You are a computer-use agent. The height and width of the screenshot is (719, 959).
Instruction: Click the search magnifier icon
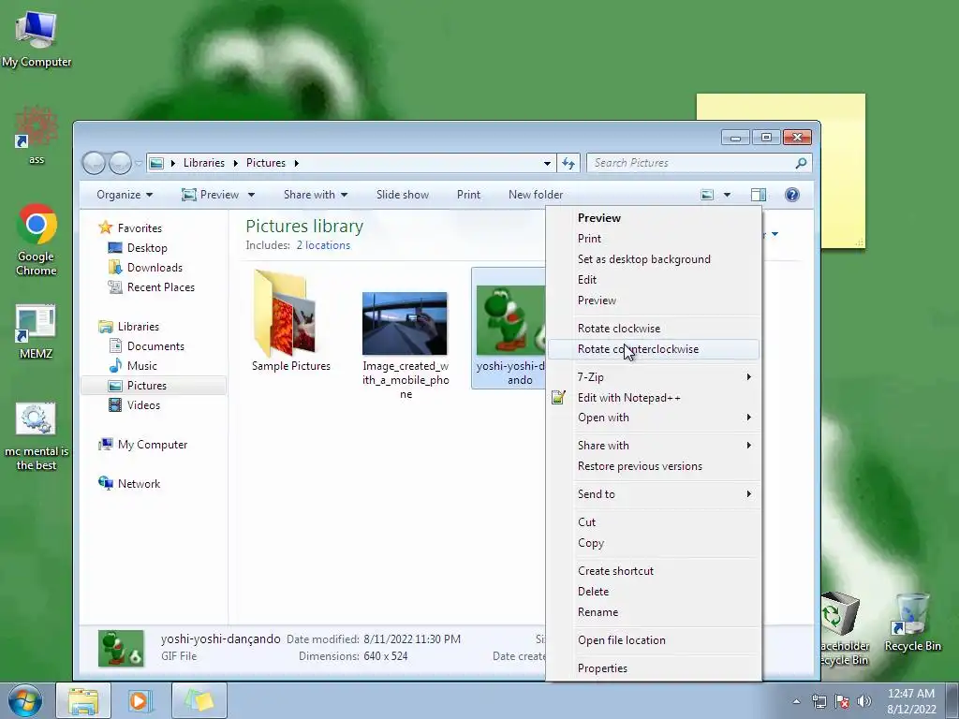tap(801, 163)
